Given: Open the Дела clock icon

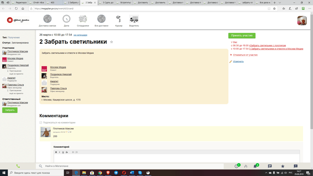Looking at the screenshot, I should pos(67,19).
